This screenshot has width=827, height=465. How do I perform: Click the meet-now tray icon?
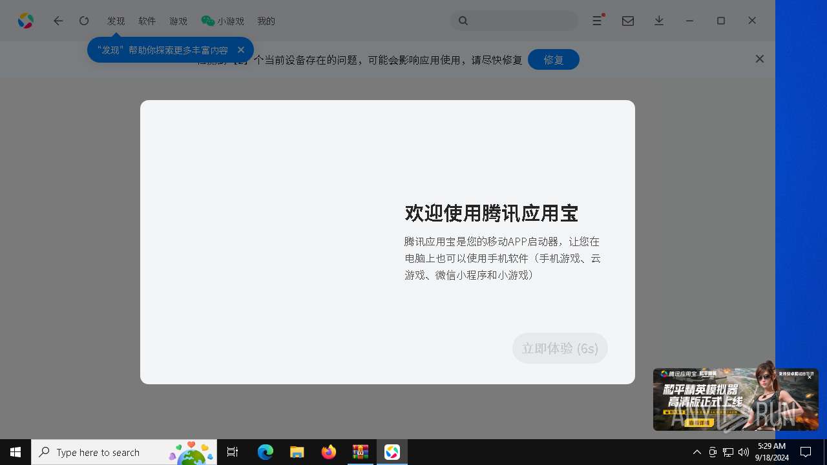tap(713, 452)
